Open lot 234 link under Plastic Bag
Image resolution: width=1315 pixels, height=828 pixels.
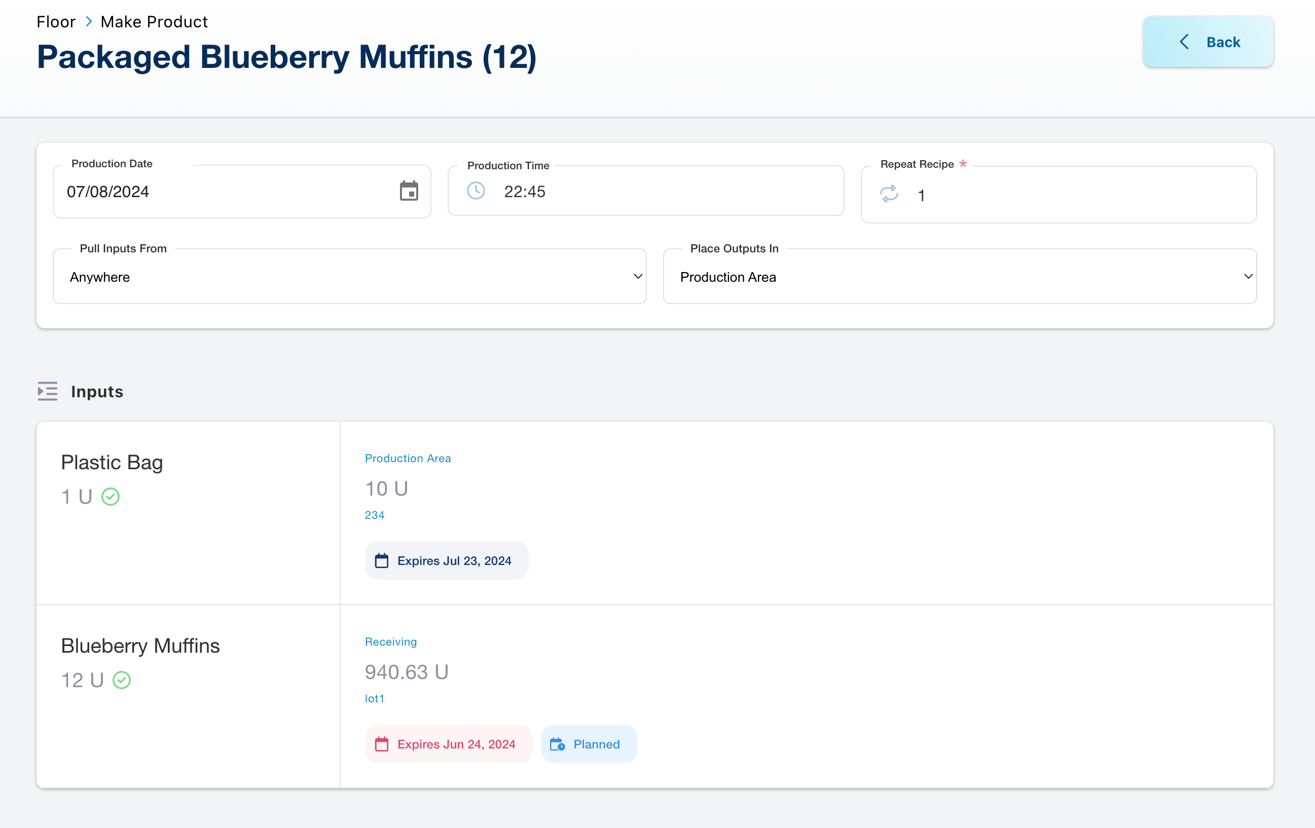375,515
